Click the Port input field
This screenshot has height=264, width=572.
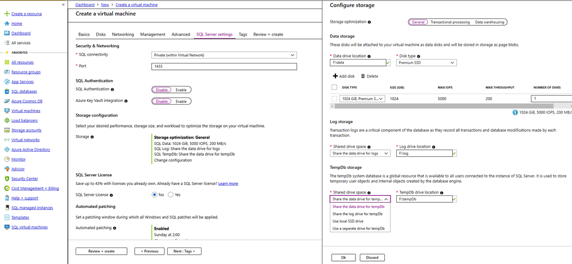tap(224, 66)
